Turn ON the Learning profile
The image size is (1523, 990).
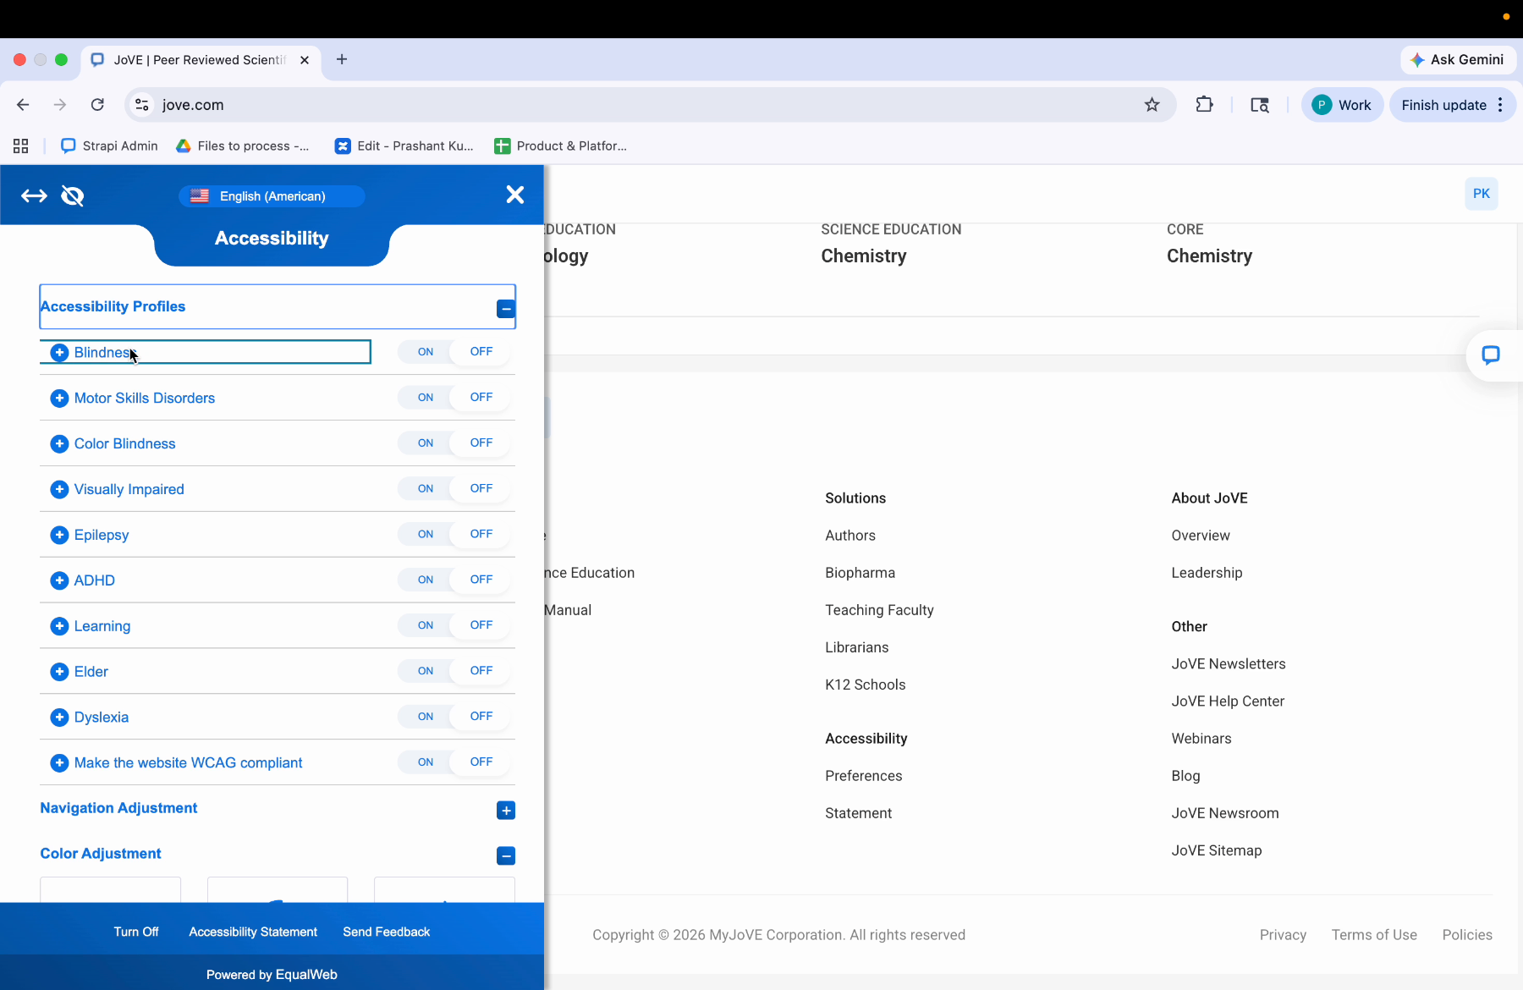click(x=426, y=626)
